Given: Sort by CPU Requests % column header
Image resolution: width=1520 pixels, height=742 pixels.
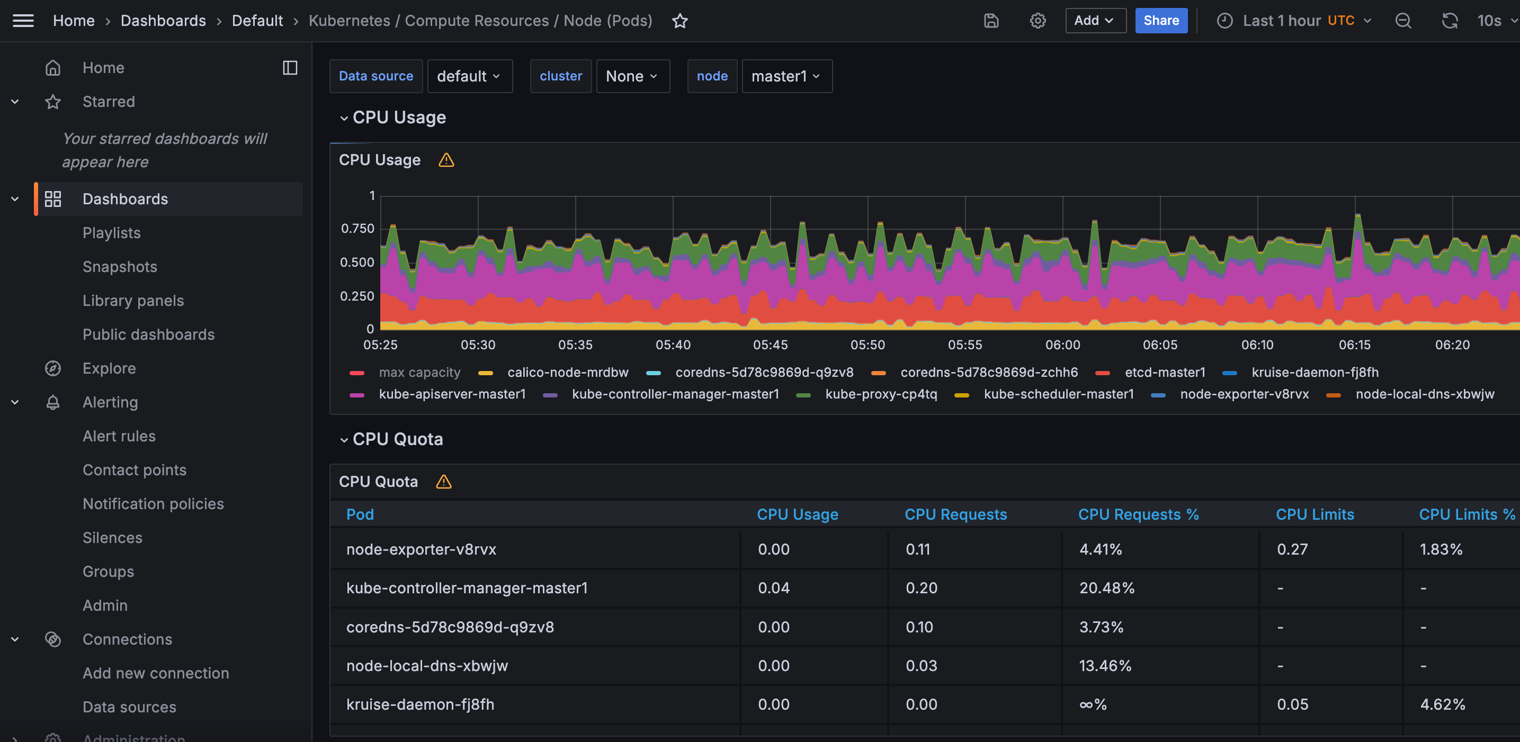Looking at the screenshot, I should point(1138,514).
